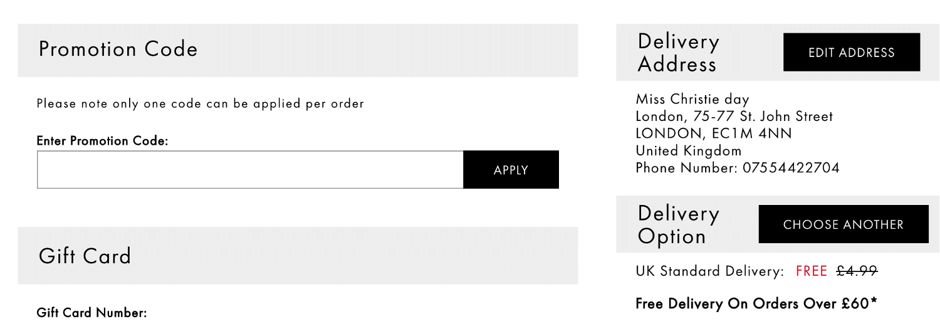Select the Gift Card section heading
The height and width of the screenshot is (324, 940).
tap(85, 256)
